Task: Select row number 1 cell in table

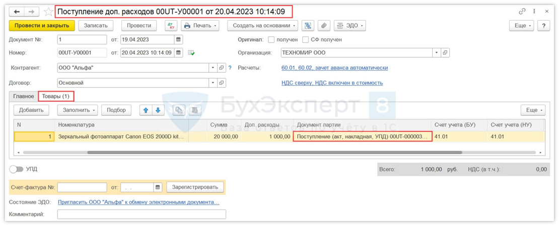Action: tap(34, 137)
